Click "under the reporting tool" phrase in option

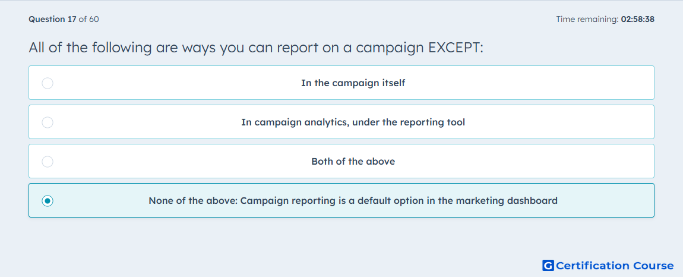[409, 122]
